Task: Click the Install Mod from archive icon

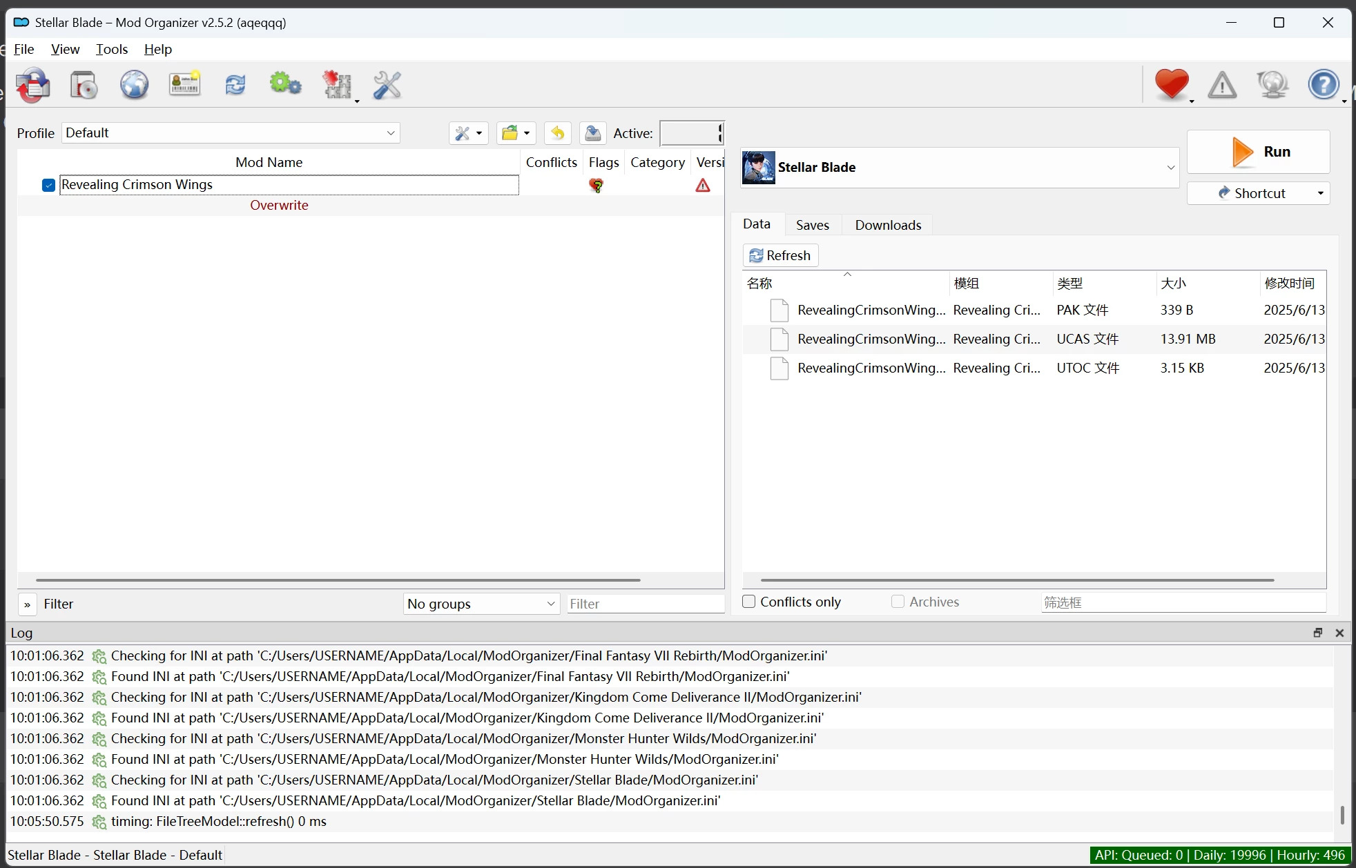Action: pos(84,86)
